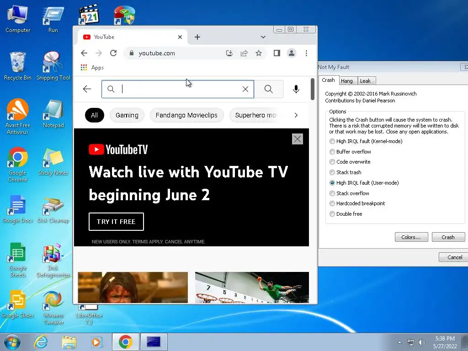The image size is (468, 351).
Task: Share this page via address bar icon
Action: click(244, 53)
